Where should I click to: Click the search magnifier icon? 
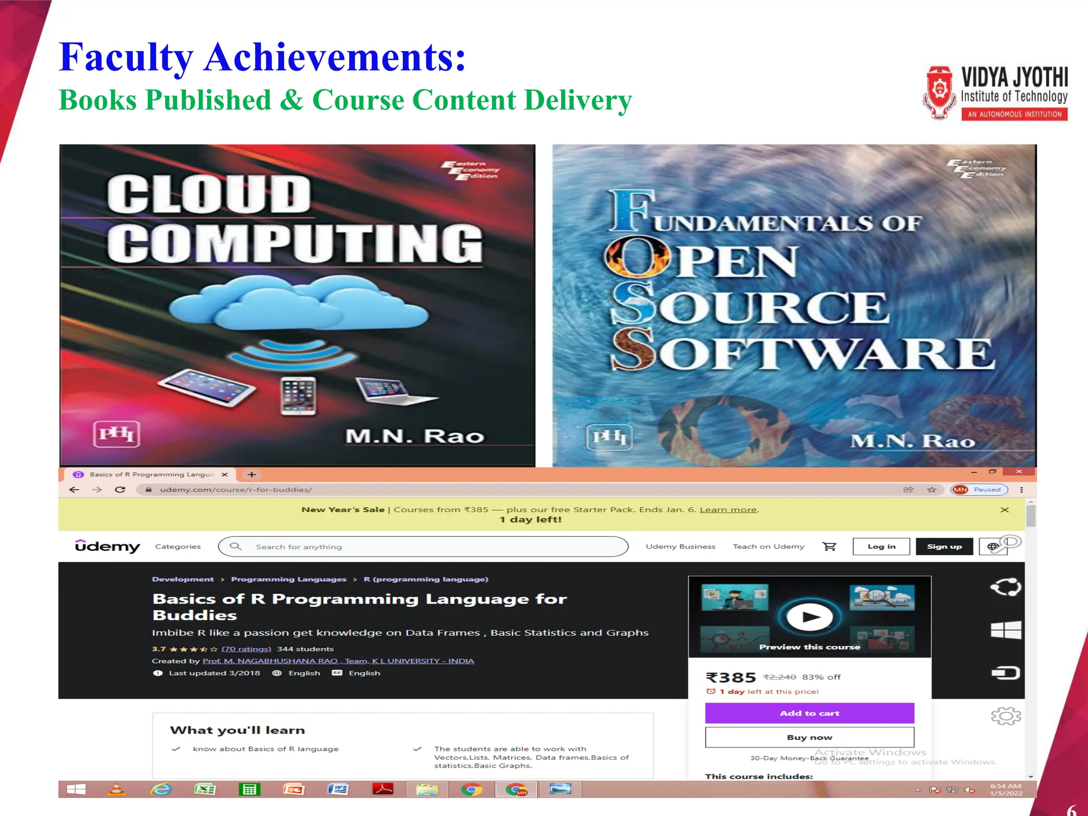(x=235, y=546)
